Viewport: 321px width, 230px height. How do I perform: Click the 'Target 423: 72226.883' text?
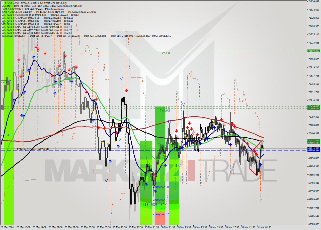(94, 36)
